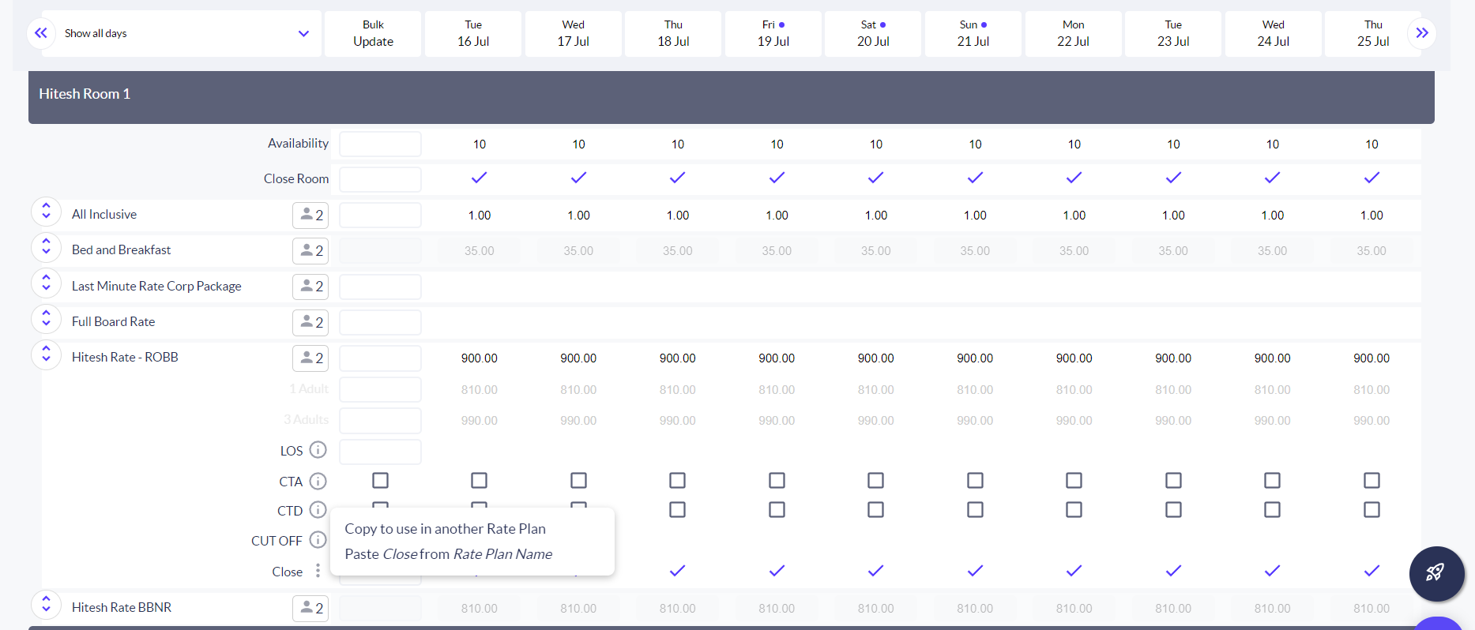Click occupancy icon for Hitesh Rate - ROBB
This screenshot has width=1475, height=630.
pos(310,358)
